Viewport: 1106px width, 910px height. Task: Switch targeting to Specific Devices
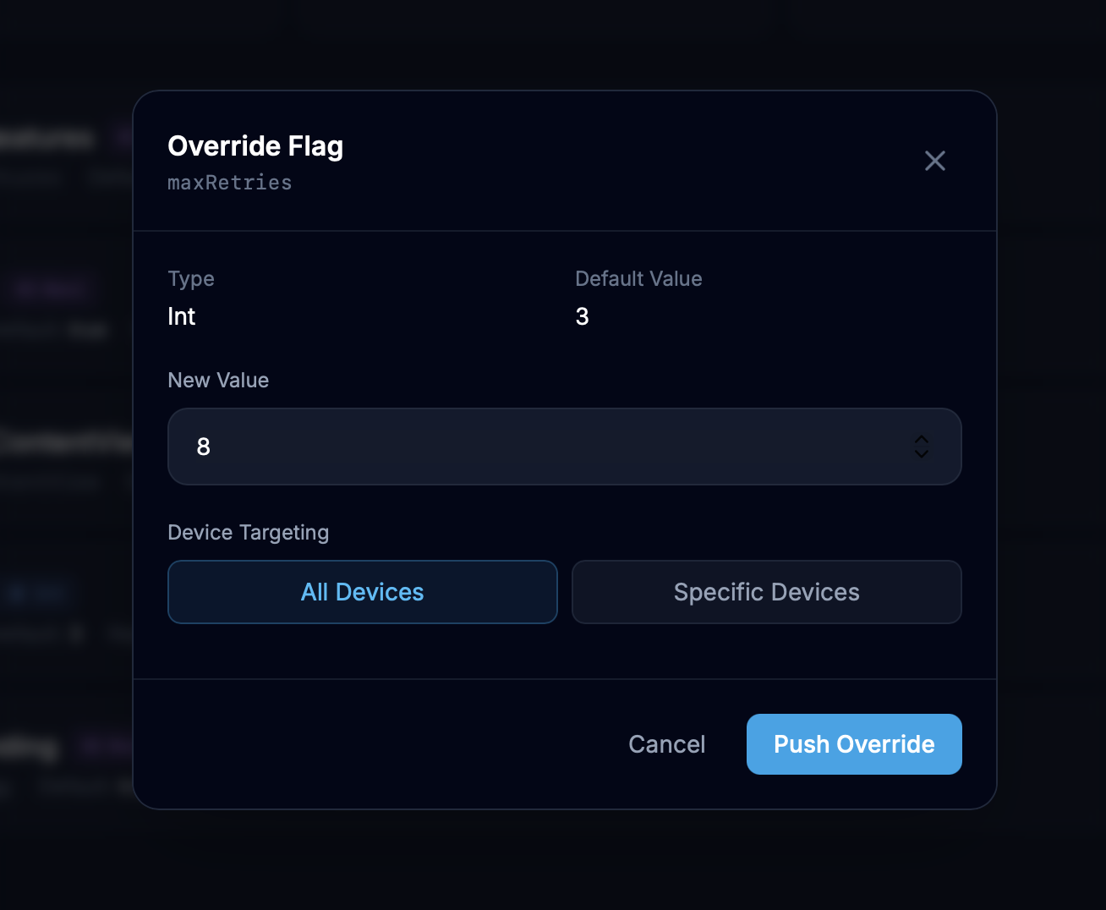click(767, 592)
